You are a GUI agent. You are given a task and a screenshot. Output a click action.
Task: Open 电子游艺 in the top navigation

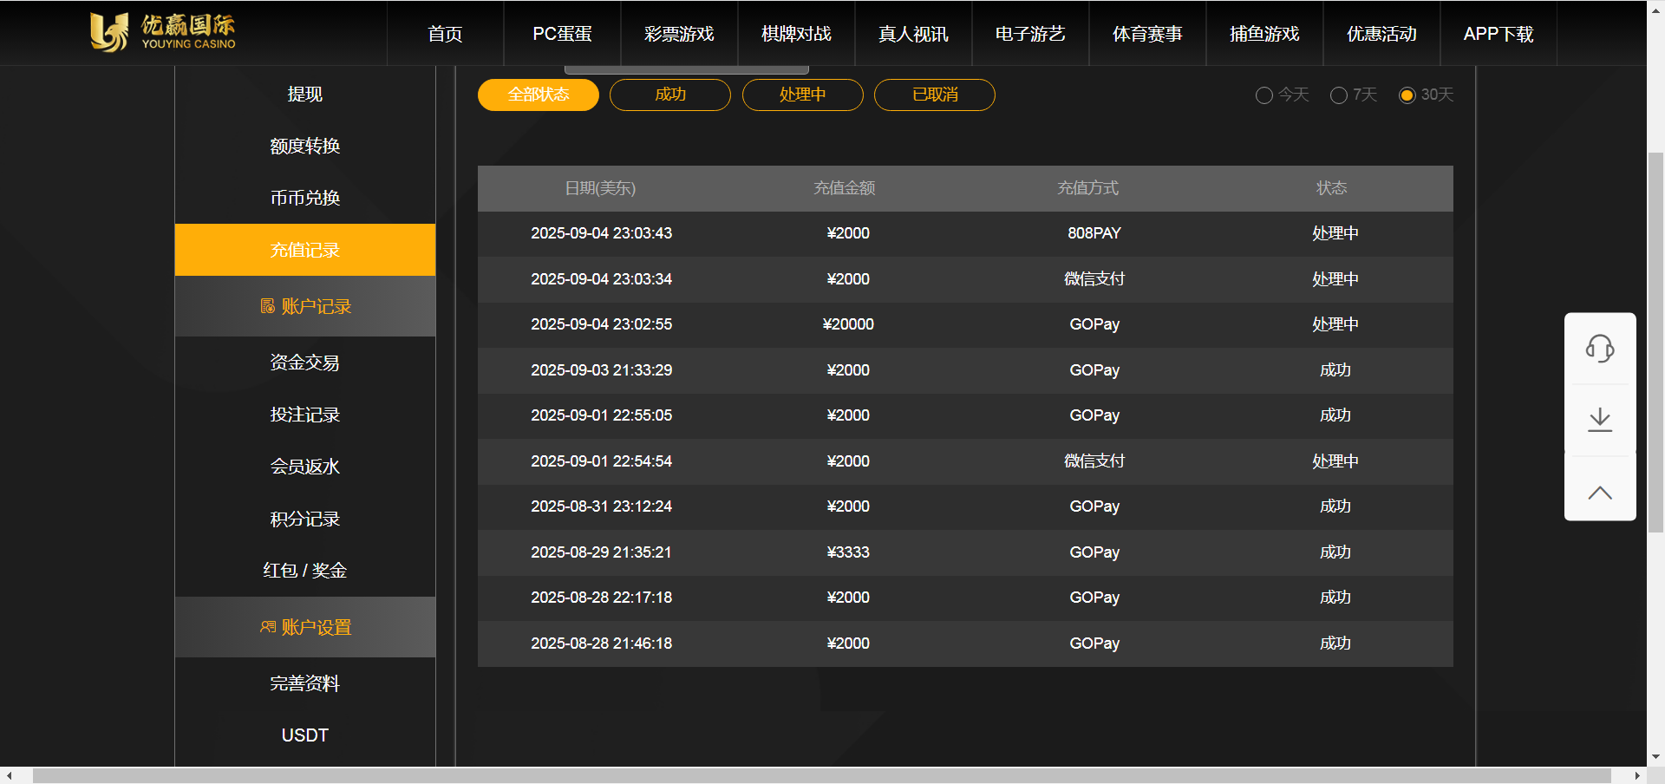point(1030,34)
